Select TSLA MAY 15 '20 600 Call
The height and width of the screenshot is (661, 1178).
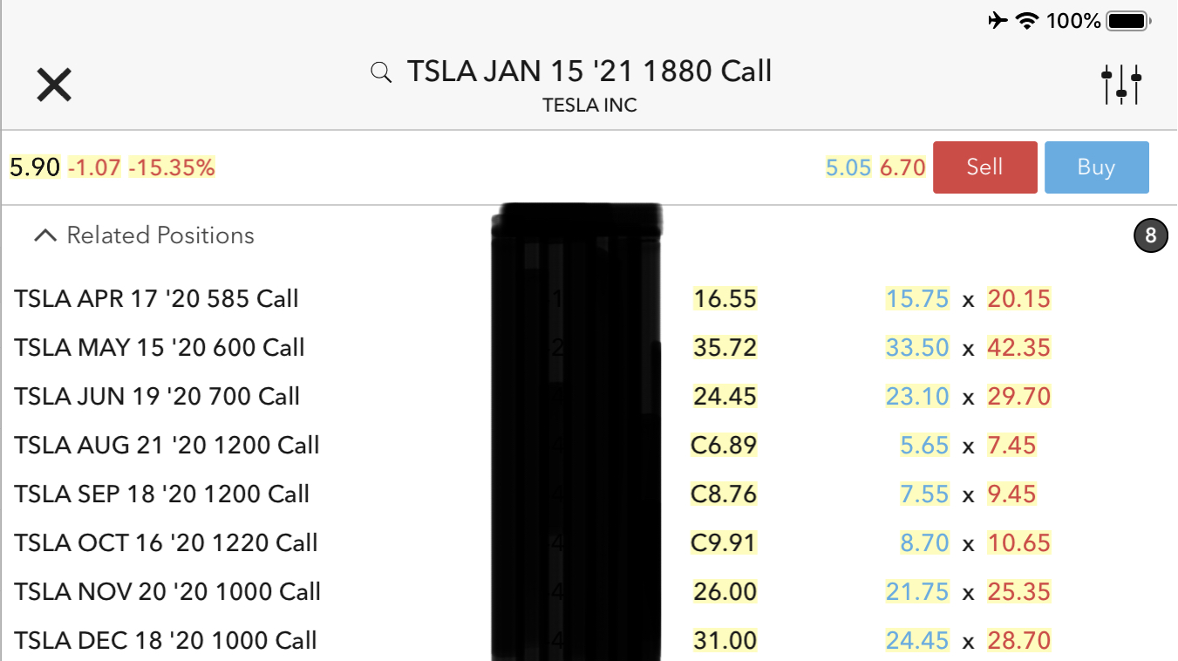[160, 348]
